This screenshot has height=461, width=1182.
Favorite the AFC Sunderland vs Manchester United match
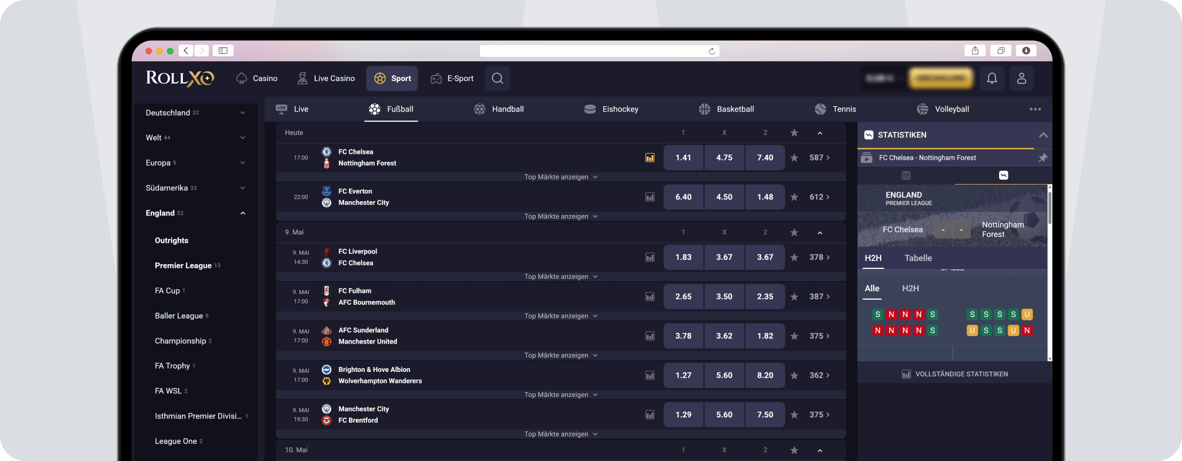tap(794, 336)
